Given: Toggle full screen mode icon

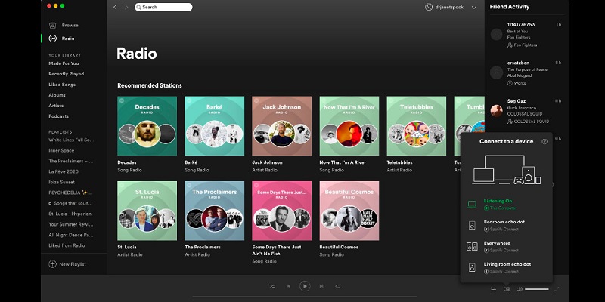Looking at the screenshot, I should click(x=557, y=289).
